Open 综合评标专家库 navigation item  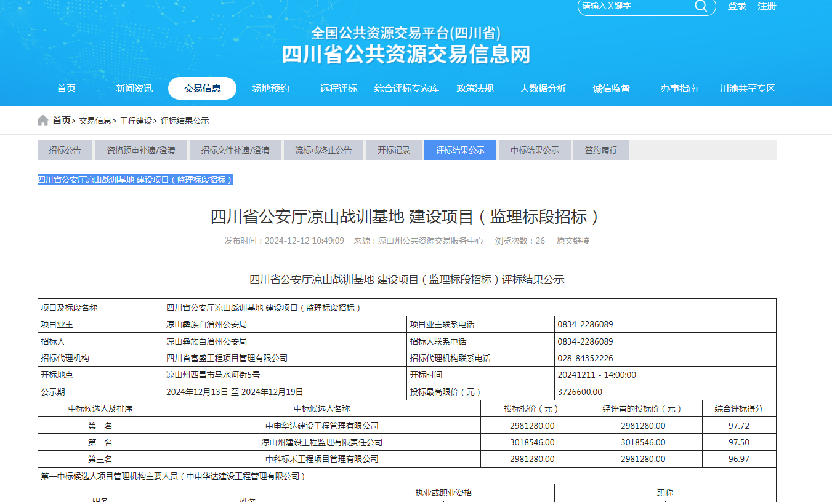click(x=406, y=89)
